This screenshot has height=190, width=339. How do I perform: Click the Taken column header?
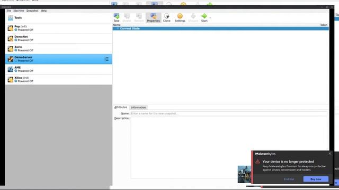[324, 25]
